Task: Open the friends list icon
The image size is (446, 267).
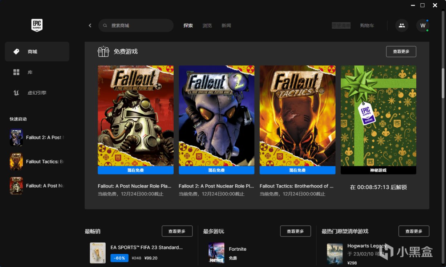Action: pos(402,25)
